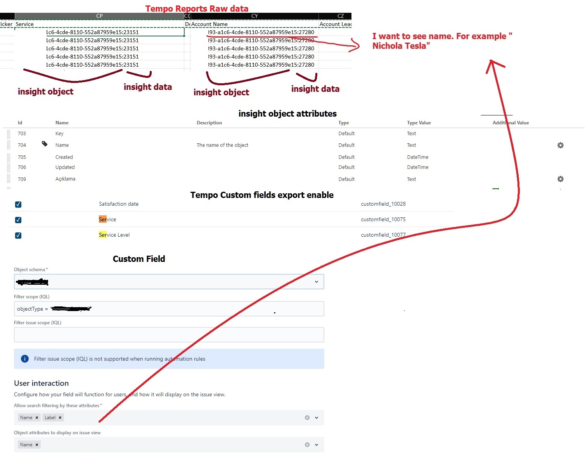Screen dimensions: 585x454
Task: Select the CP column header in the spreadsheet
Action: pyautogui.click(x=99, y=16)
